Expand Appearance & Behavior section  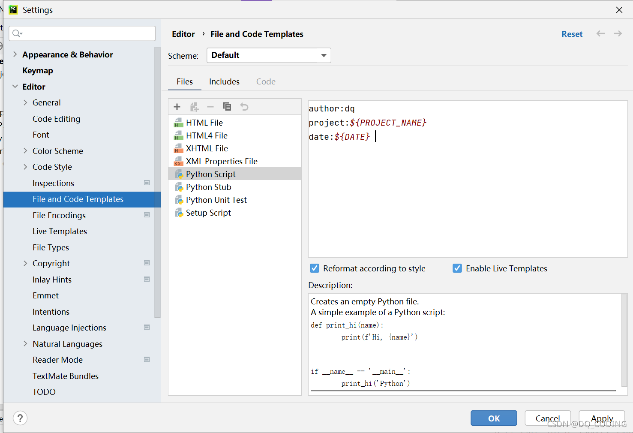pyautogui.click(x=15, y=54)
